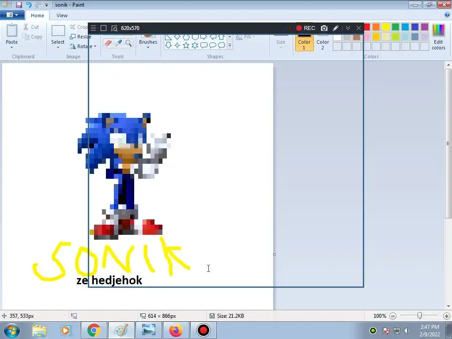Click the Save icon in the title bar
Image resolution: width=452 pixels, height=339 pixels.
point(19,4)
